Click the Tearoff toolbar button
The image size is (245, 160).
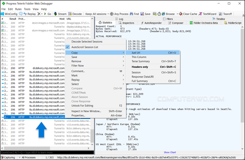[225, 14]
